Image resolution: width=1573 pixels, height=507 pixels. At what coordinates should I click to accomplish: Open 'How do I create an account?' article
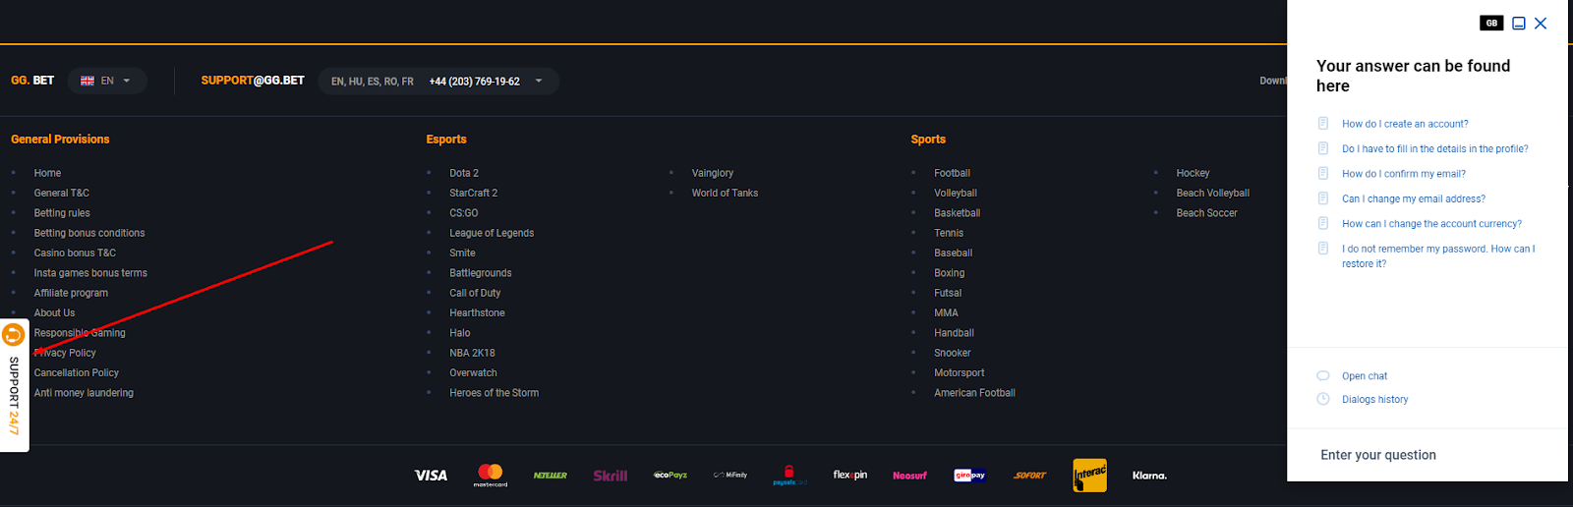(x=1405, y=124)
